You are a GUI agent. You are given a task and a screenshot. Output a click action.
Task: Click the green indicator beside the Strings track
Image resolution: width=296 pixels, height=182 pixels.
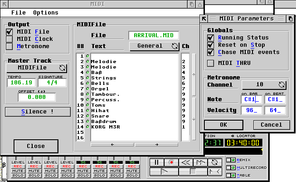(x=87, y=78)
